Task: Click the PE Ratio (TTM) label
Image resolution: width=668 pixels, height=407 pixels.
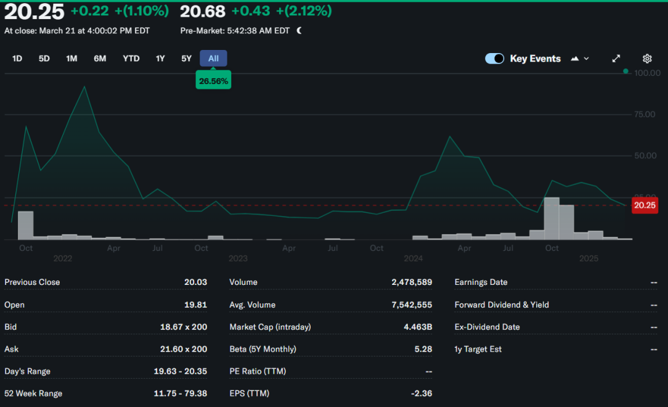Action: click(258, 371)
